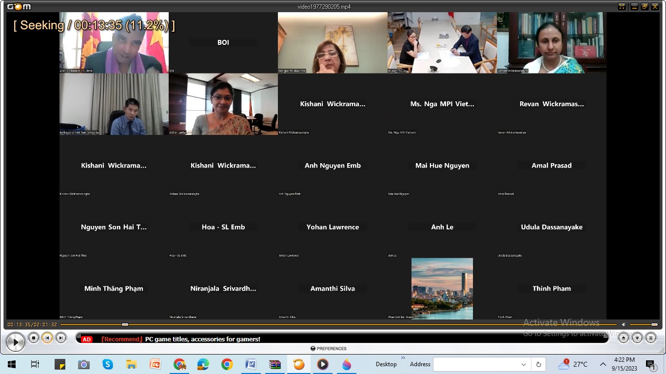Jump to the previous track
This screenshot has width=666, height=374.
tap(47, 337)
